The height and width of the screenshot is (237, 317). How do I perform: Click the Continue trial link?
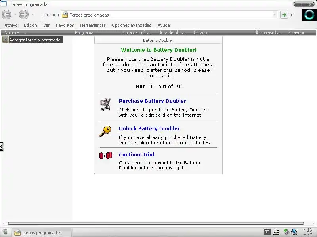click(136, 154)
